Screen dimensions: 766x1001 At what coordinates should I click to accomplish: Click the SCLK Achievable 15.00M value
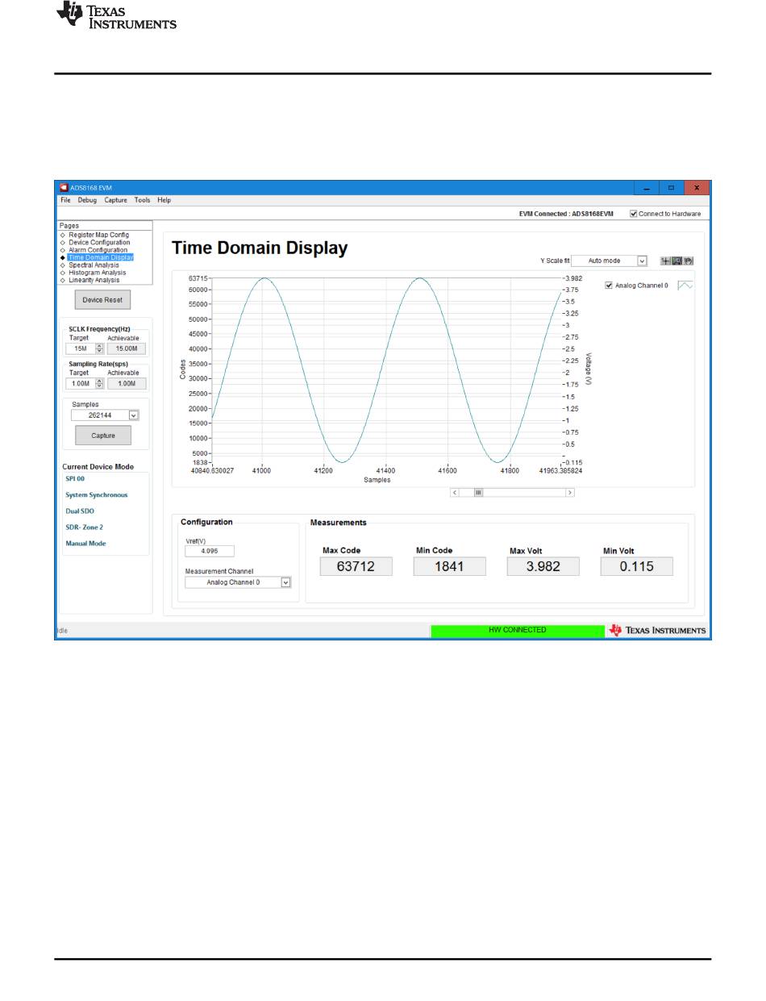coord(127,349)
